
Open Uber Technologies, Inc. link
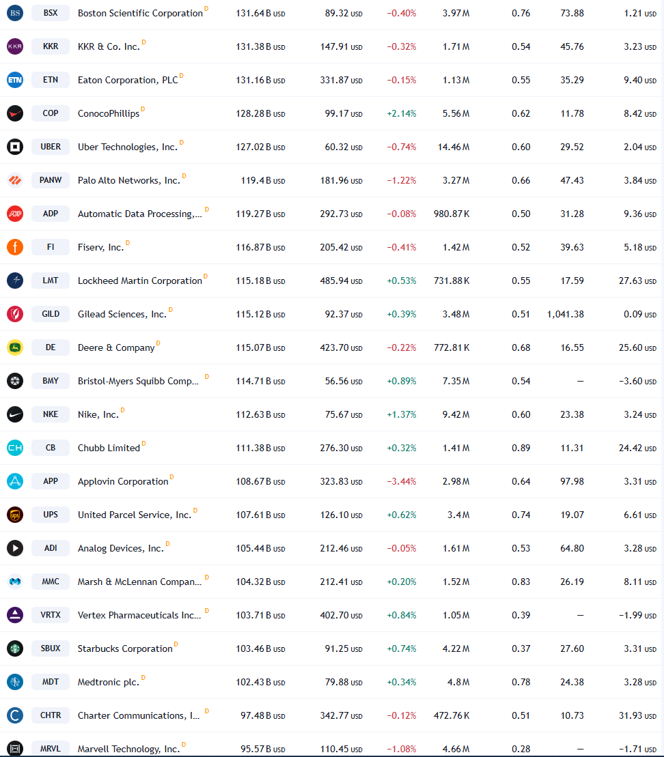click(128, 147)
